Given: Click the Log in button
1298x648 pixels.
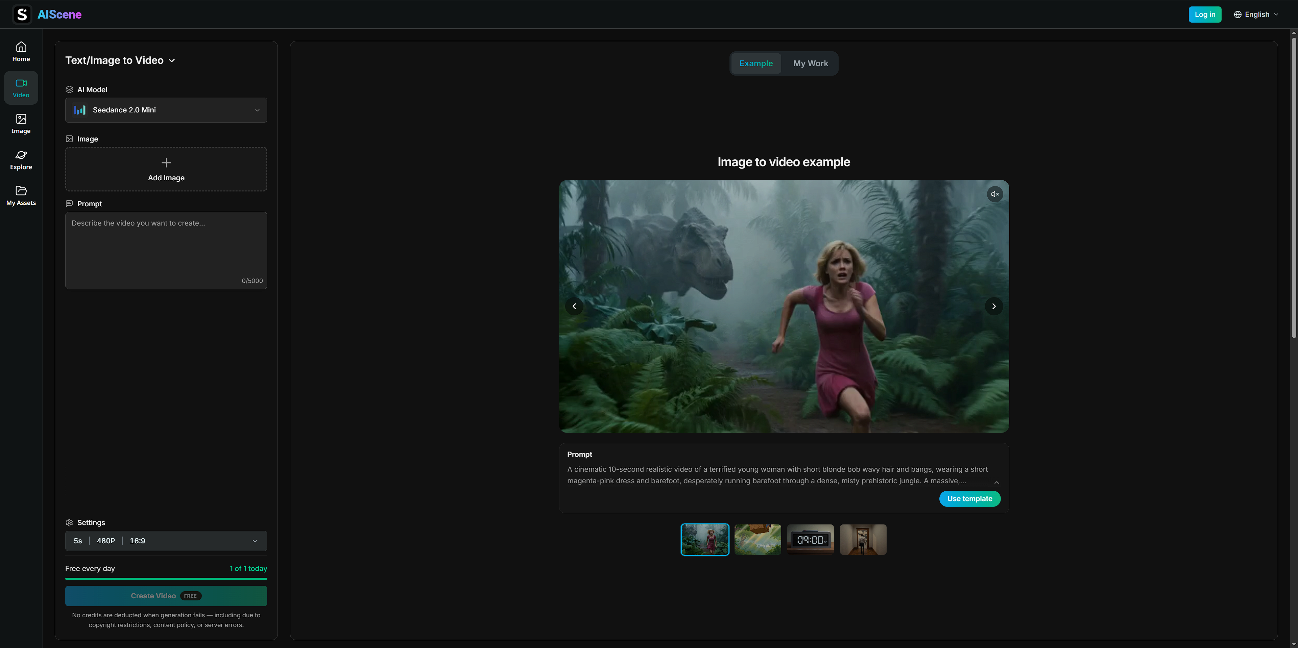Looking at the screenshot, I should (x=1205, y=15).
